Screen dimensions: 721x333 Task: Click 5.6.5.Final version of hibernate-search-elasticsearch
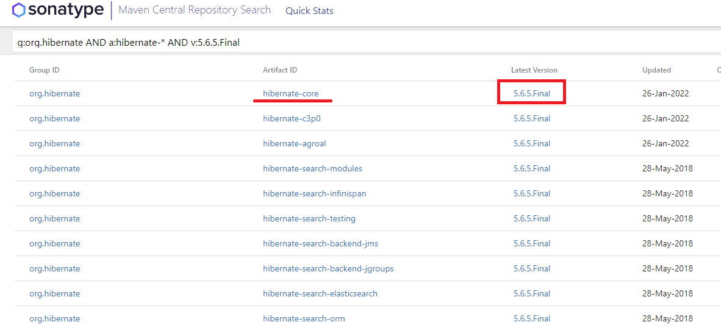(531, 293)
